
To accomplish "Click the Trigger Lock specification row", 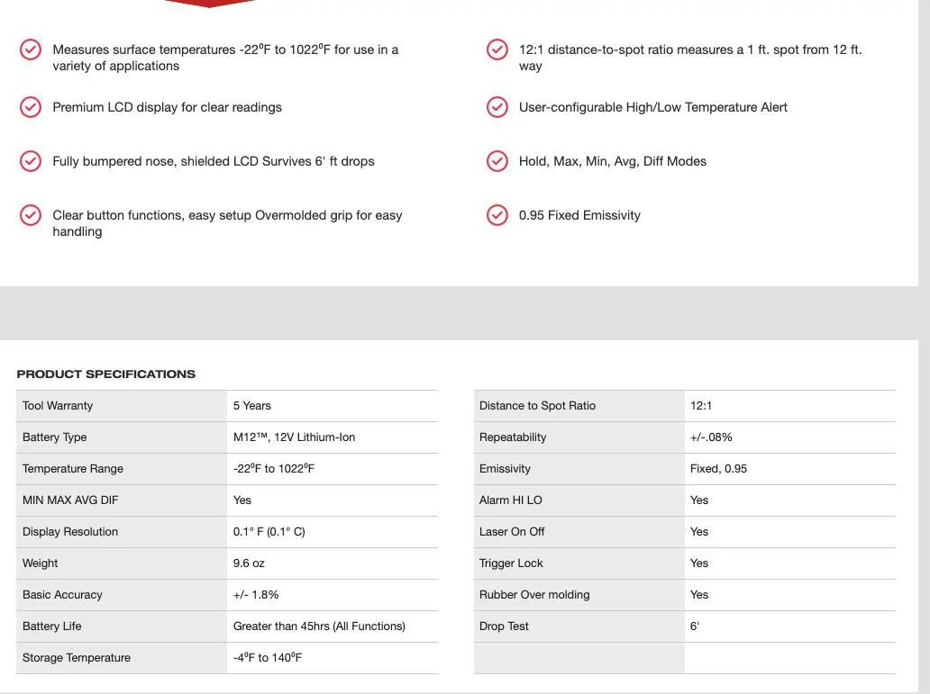I will [685, 563].
